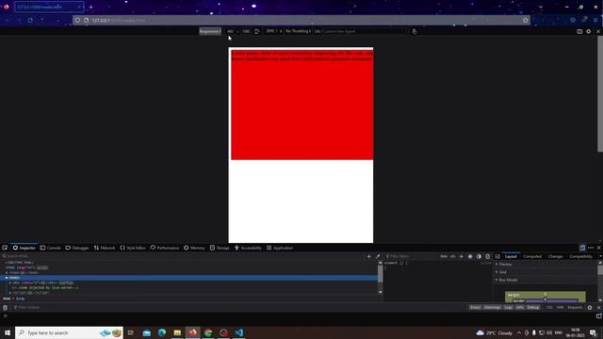Open the Responsive device selector dropdown

click(210, 31)
